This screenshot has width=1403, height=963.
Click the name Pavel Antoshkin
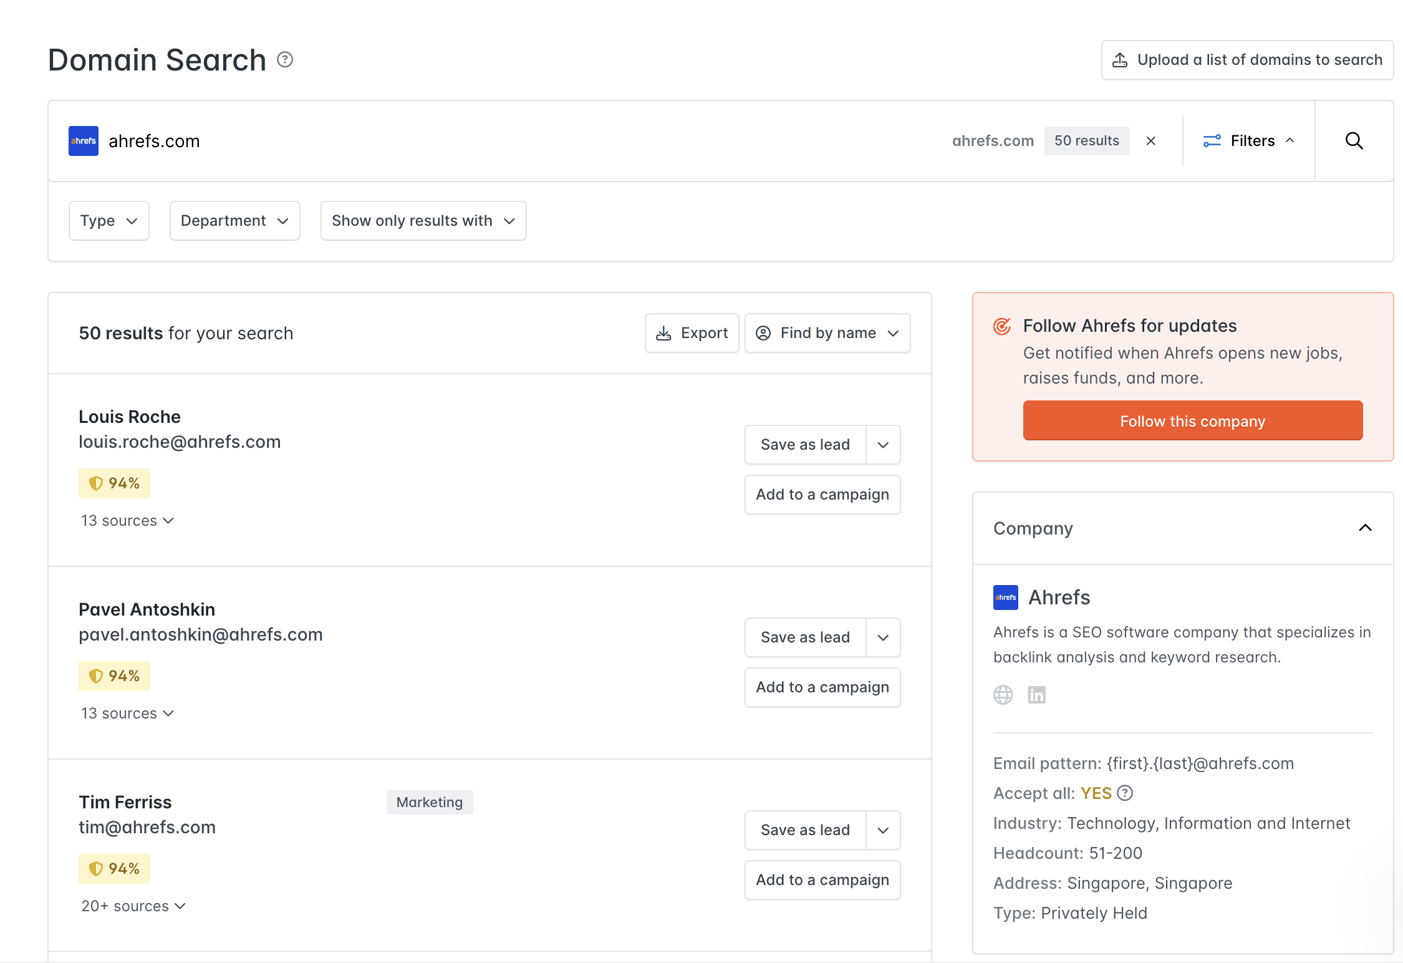(x=147, y=609)
